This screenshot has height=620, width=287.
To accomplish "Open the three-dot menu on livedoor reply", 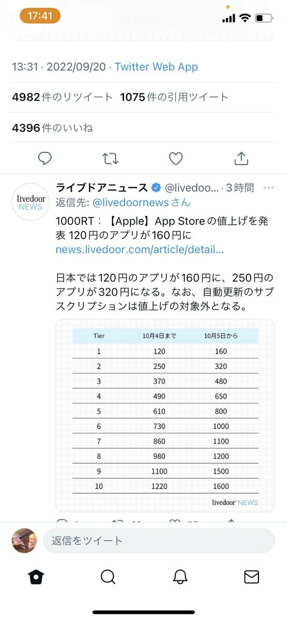I will (x=268, y=188).
